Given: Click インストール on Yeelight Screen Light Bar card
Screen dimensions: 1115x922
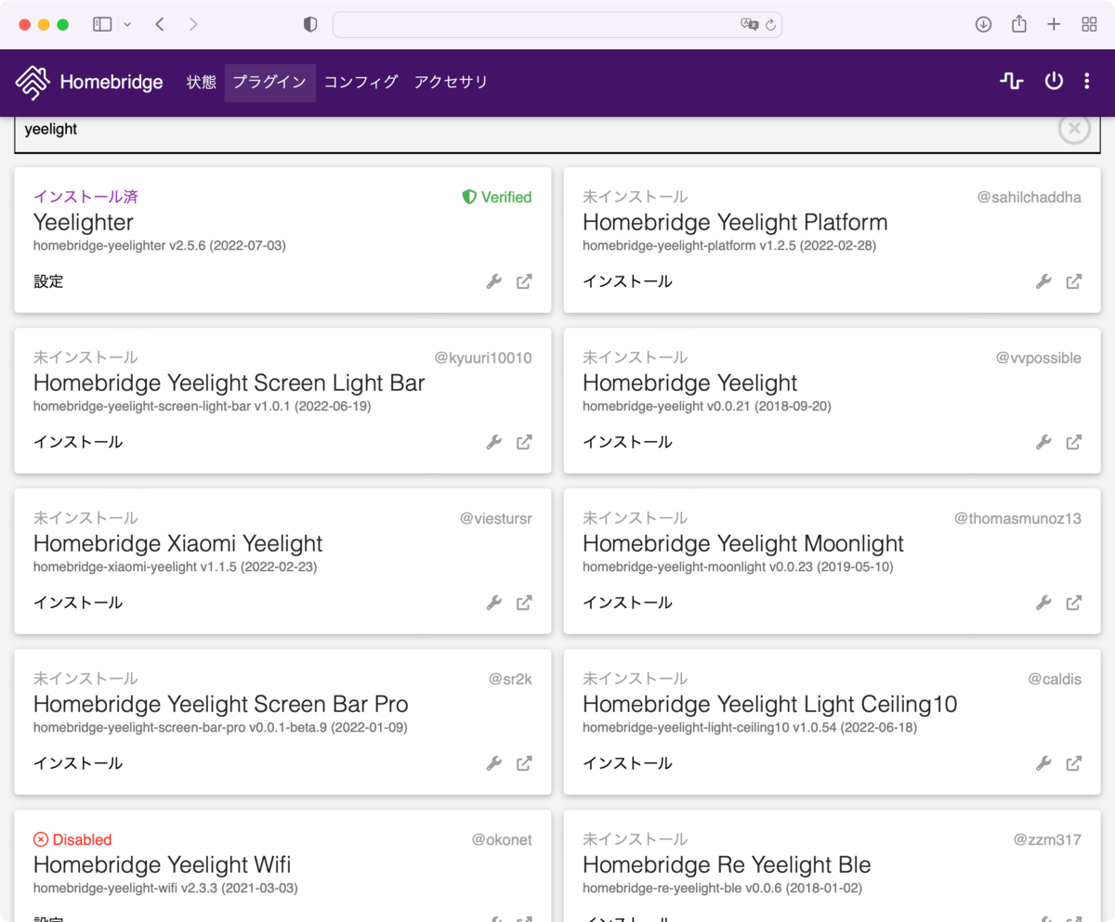Looking at the screenshot, I should [78, 442].
